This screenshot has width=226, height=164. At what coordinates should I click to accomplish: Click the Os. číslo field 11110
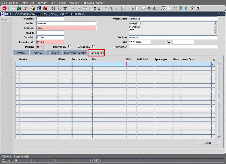[50, 38]
